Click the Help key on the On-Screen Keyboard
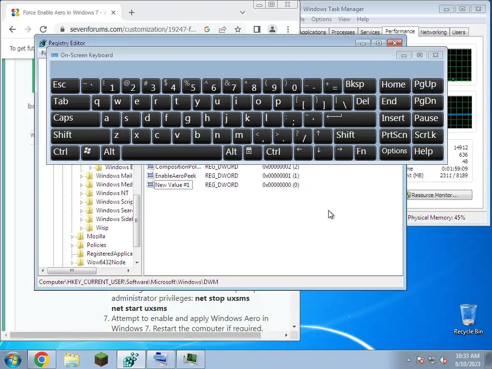492x369 pixels. pos(428,152)
